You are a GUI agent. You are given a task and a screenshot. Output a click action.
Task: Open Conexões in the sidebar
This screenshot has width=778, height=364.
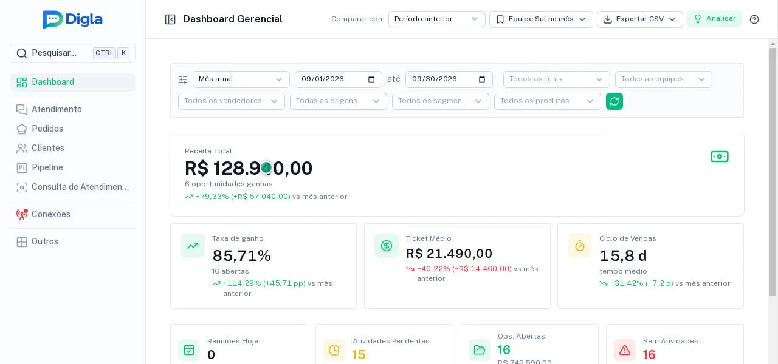(72, 214)
